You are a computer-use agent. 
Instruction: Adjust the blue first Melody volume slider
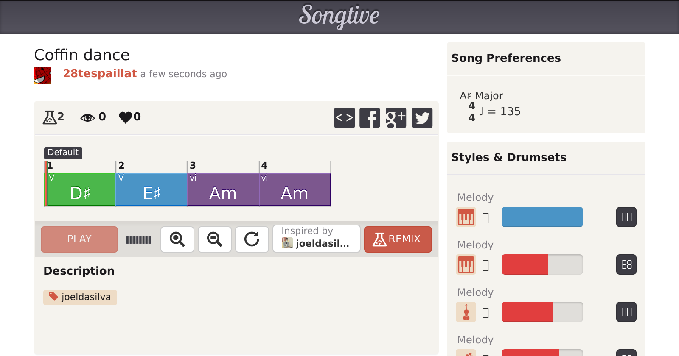pyautogui.click(x=542, y=217)
